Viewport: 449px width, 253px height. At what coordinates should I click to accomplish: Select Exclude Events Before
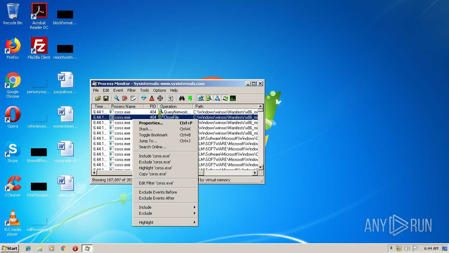tap(165, 192)
